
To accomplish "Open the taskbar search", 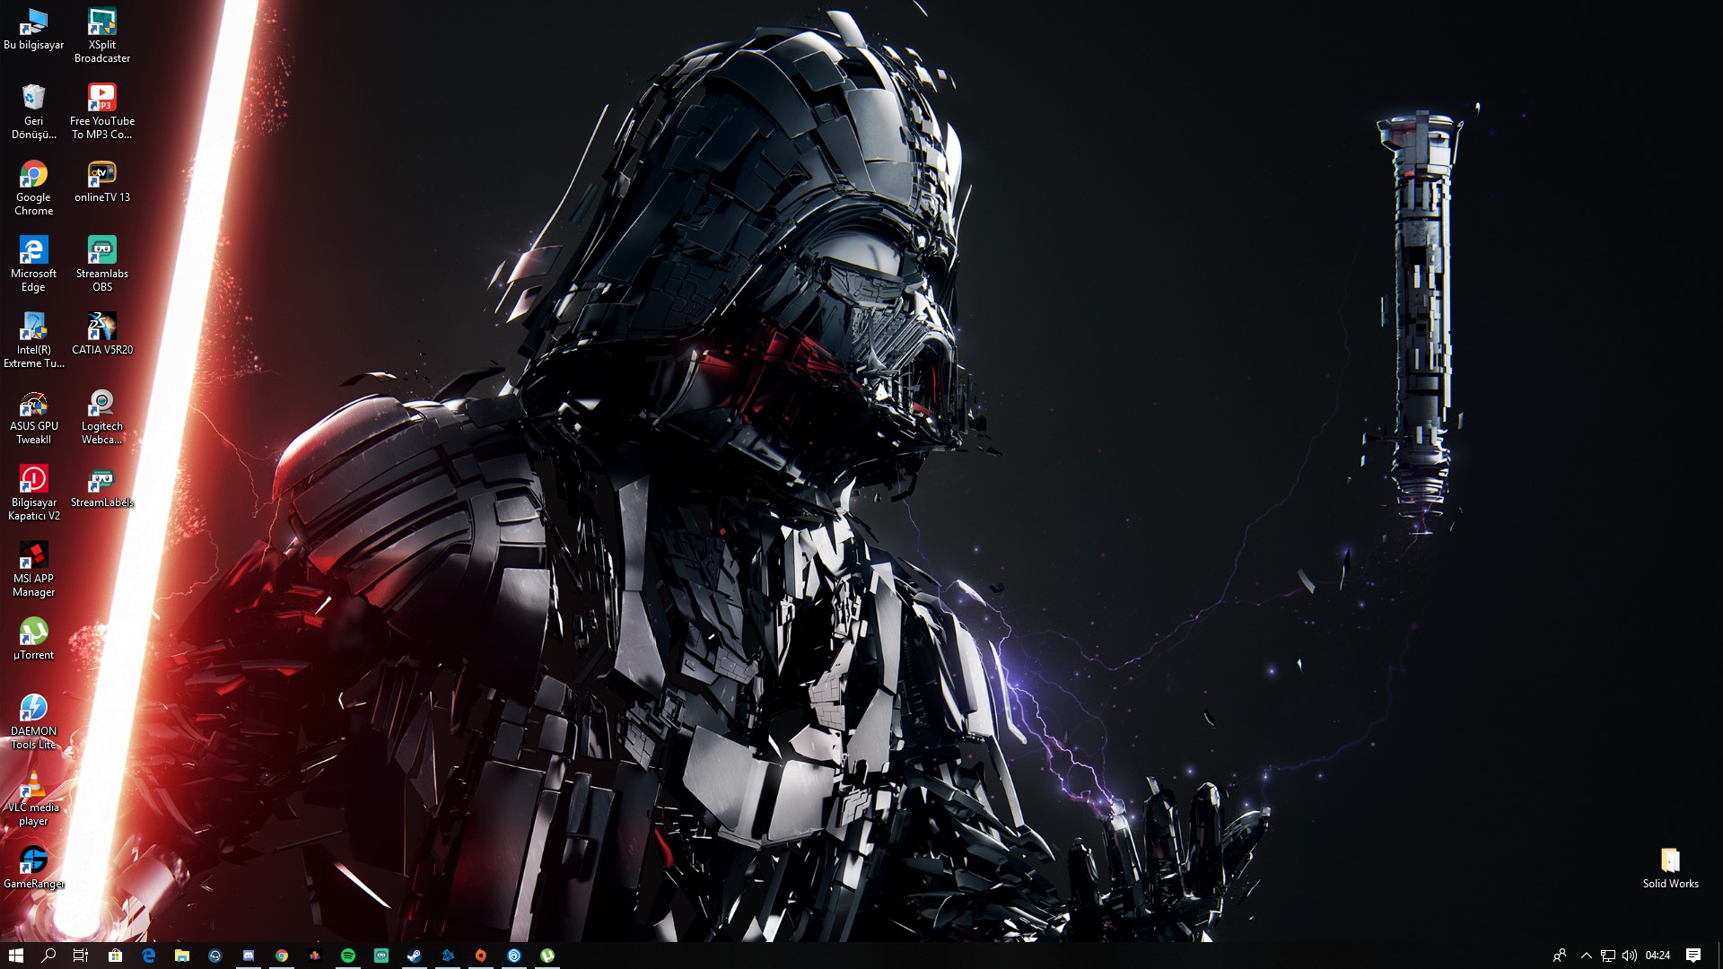I will click(x=48, y=956).
